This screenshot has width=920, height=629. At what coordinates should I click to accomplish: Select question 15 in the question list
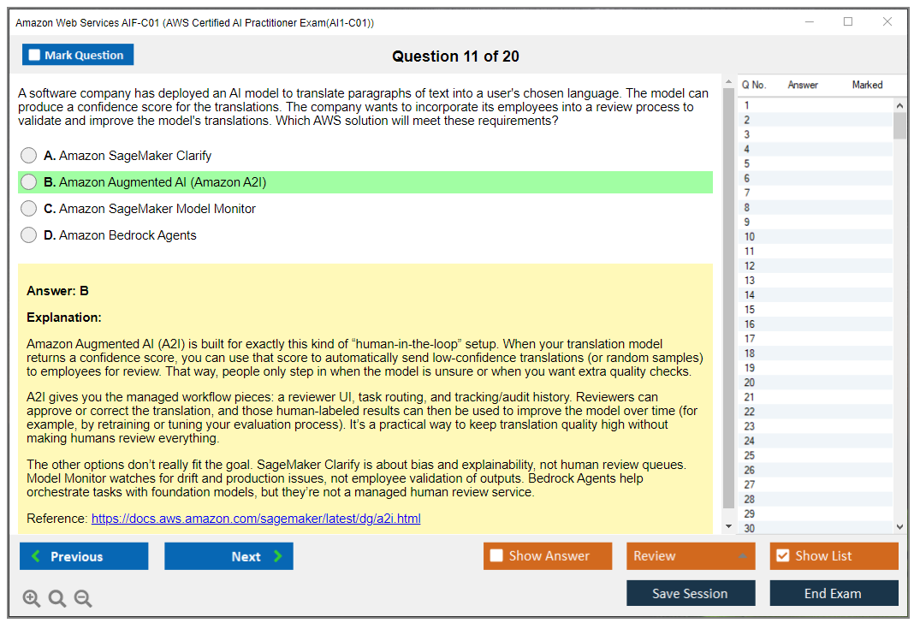[x=750, y=310]
